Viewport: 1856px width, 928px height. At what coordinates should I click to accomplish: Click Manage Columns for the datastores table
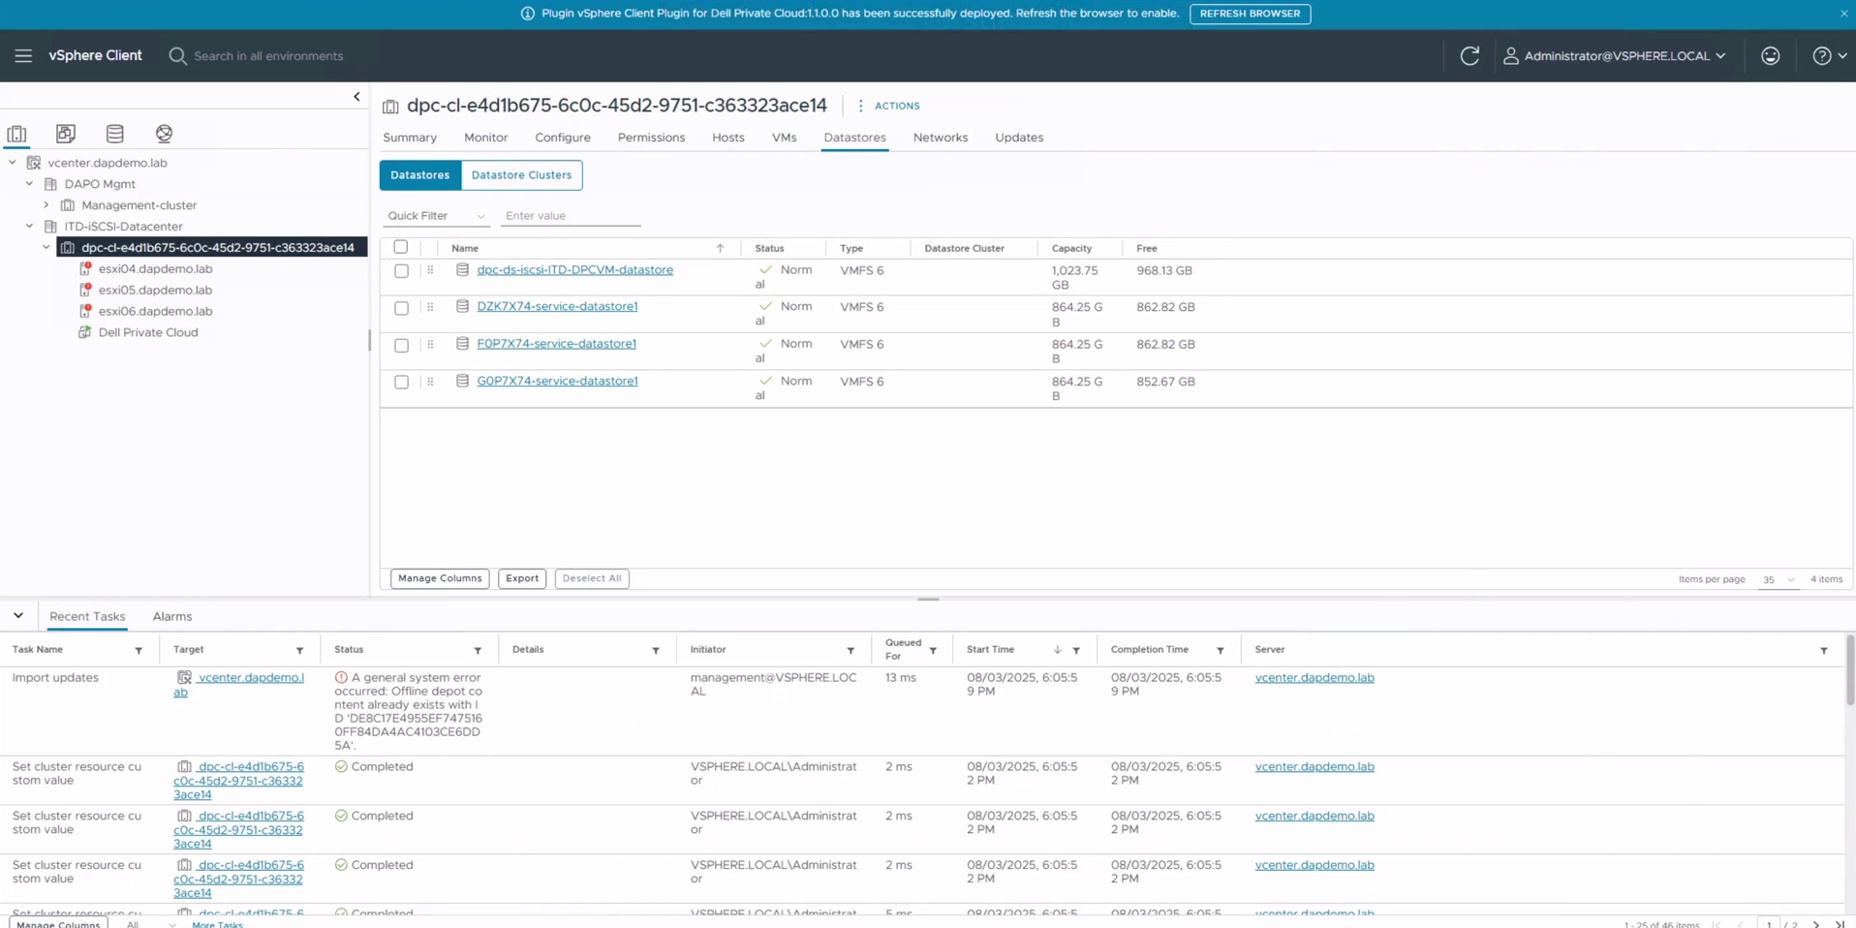[440, 579]
